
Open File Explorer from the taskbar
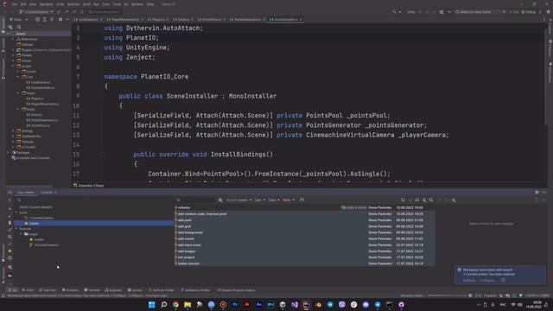188,305
